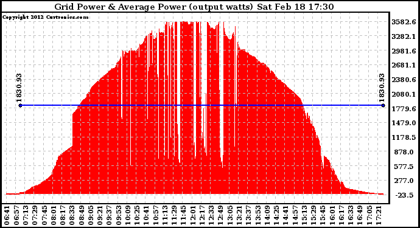
Task: Select time label '11:13'
Action: pos(166,215)
